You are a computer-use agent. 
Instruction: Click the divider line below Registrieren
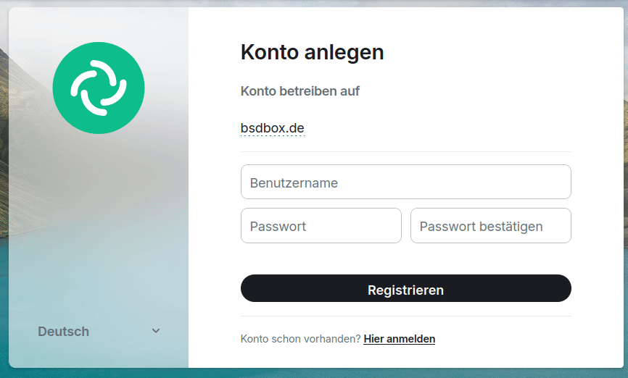tap(405, 316)
